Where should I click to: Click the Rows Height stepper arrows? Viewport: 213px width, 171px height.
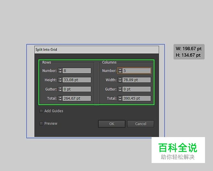pos(60,80)
